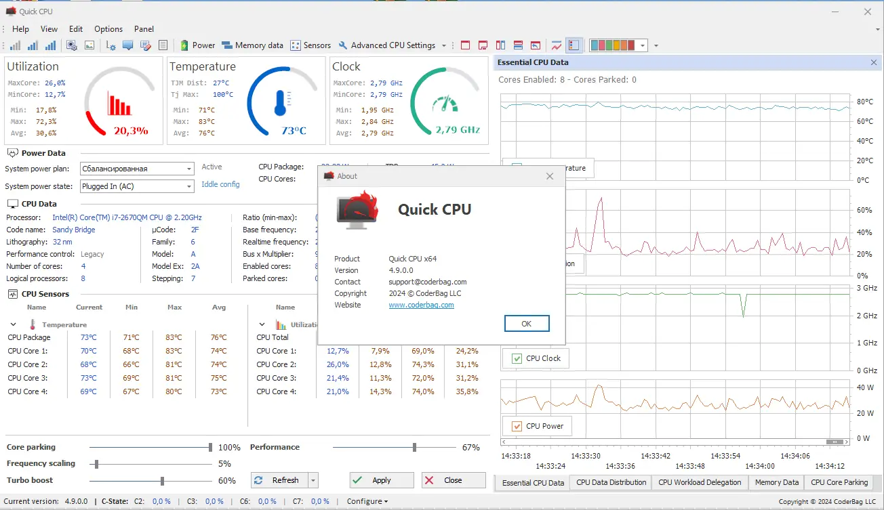Screen dimensions: 884x510
Task: Click the red line chart toolbar icon
Action: tap(557, 45)
